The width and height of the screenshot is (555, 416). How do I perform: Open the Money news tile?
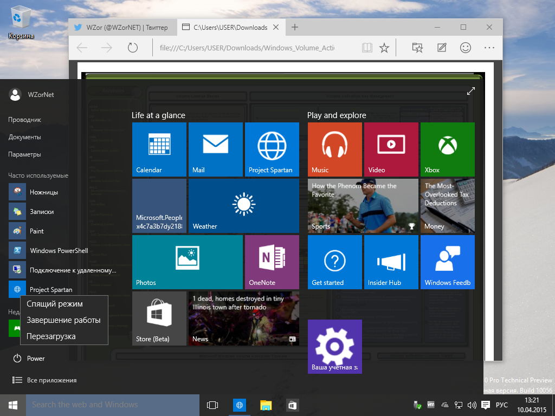coord(447,206)
